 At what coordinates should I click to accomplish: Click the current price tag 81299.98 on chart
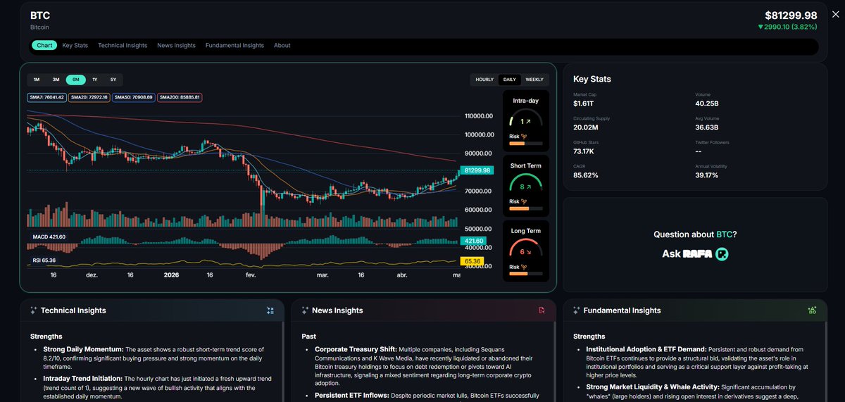pyautogui.click(x=478, y=170)
